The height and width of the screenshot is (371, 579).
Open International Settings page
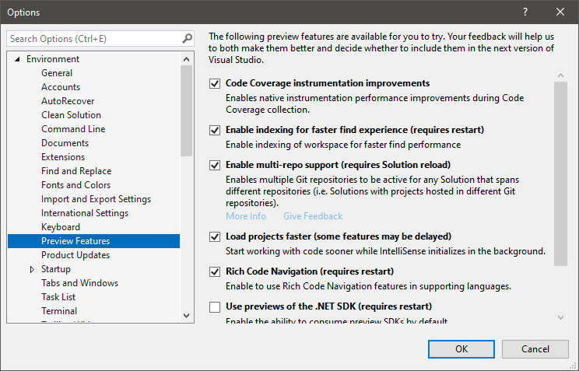pos(85,213)
